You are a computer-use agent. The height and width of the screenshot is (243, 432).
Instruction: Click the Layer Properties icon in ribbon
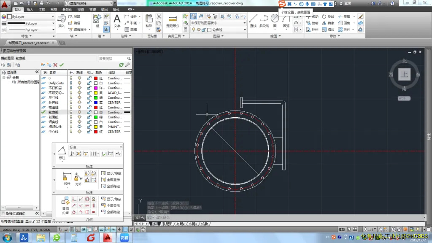coord(194,16)
